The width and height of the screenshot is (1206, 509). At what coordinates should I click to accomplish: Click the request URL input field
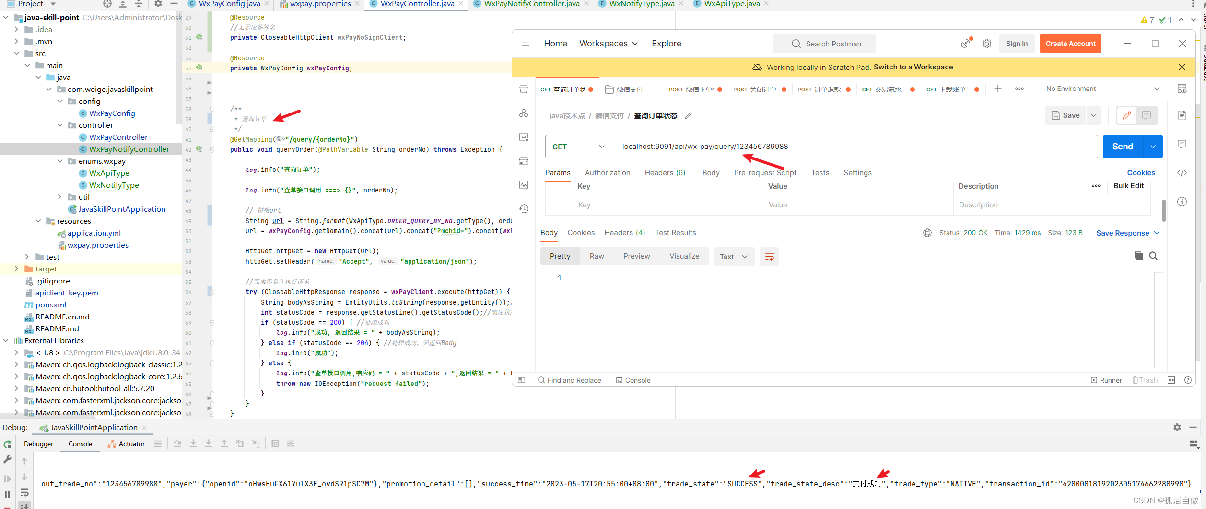tap(856, 147)
